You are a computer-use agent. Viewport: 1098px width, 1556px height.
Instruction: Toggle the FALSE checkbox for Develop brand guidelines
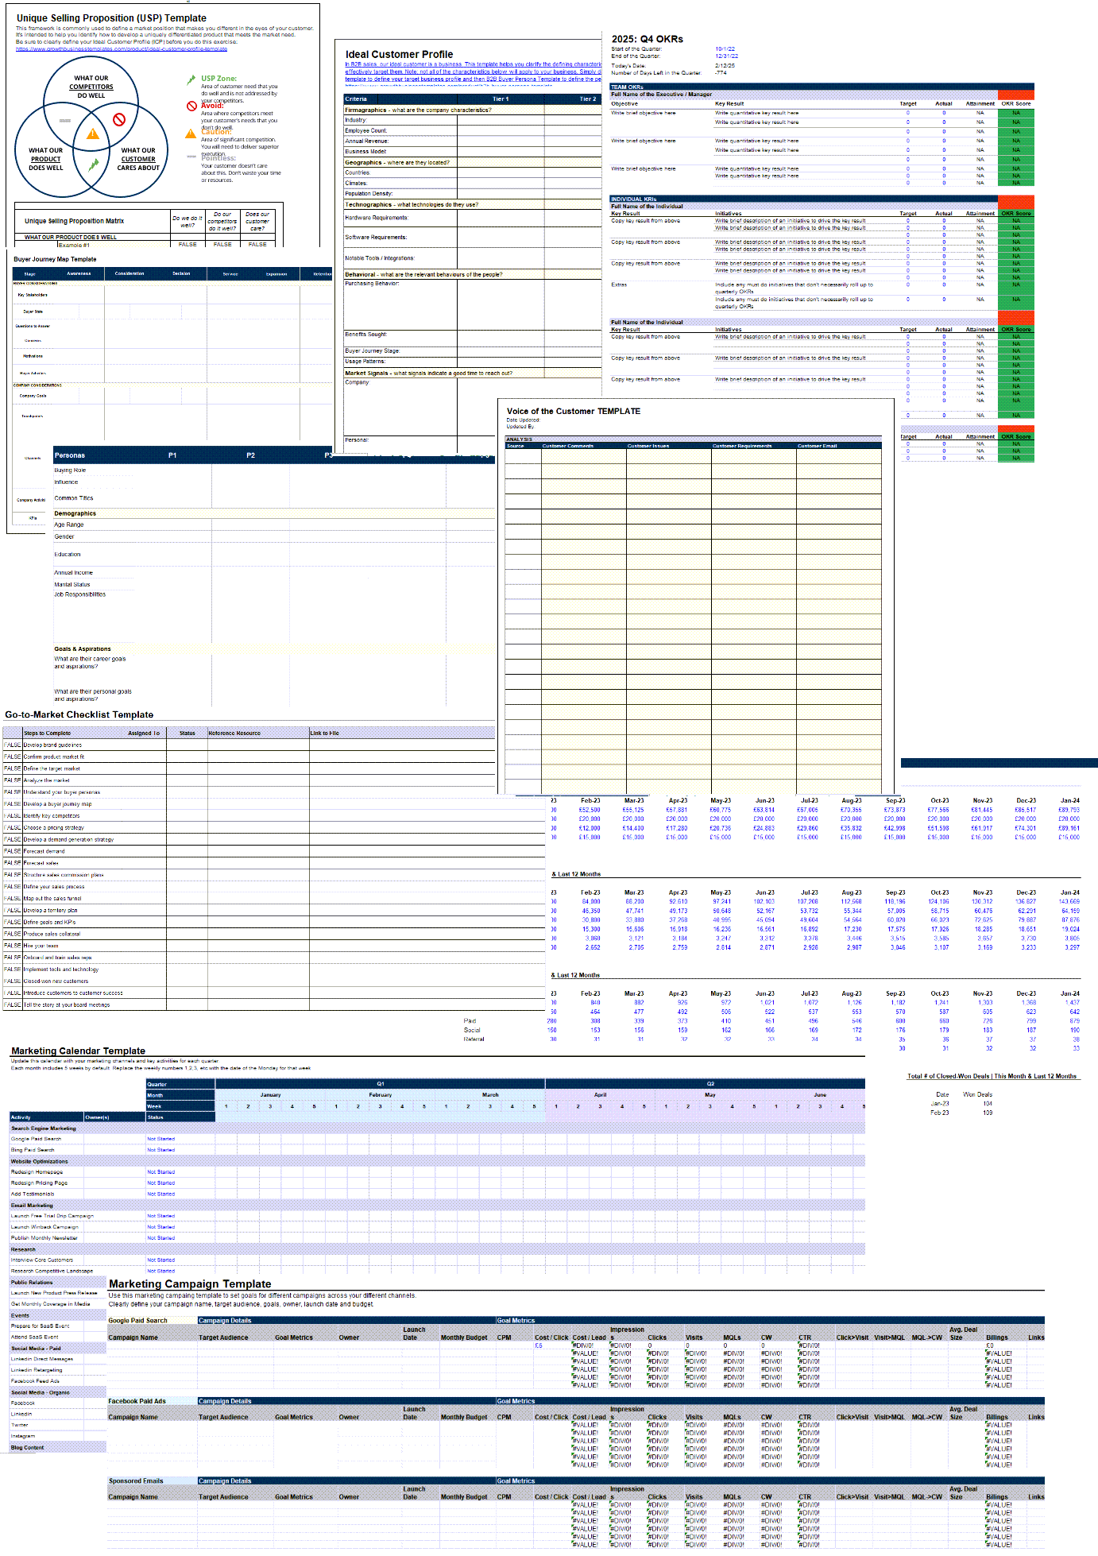pos(13,745)
